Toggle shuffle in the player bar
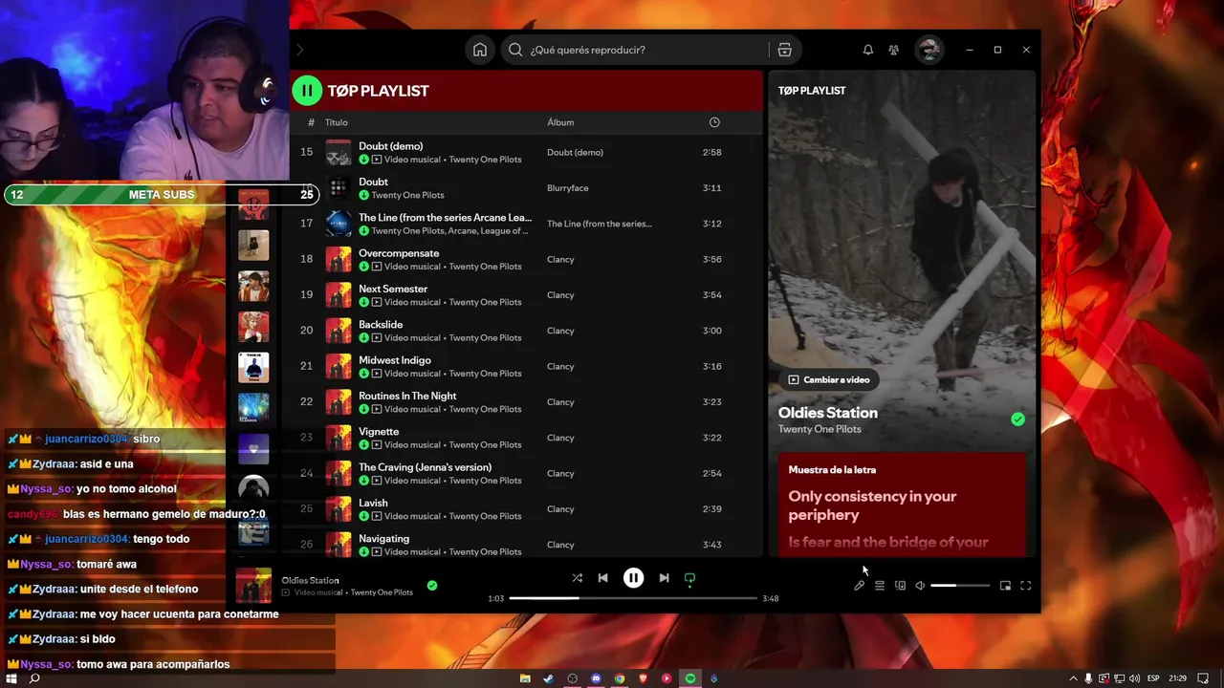 (x=577, y=578)
